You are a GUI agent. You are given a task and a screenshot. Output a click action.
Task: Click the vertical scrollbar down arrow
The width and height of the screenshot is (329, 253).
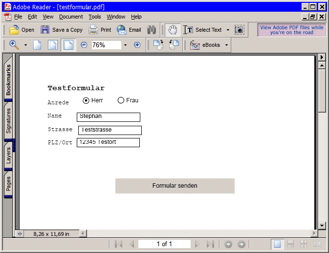pyautogui.click(x=322, y=226)
